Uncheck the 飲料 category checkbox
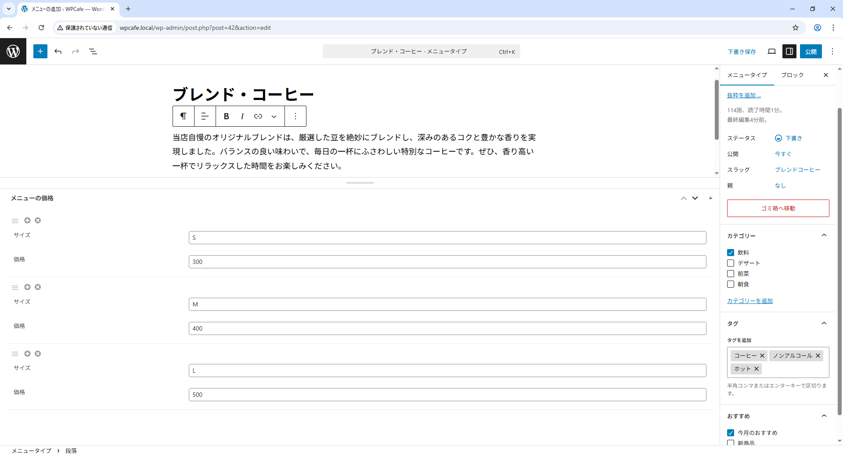This screenshot has height=456, width=843. (x=731, y=253)
